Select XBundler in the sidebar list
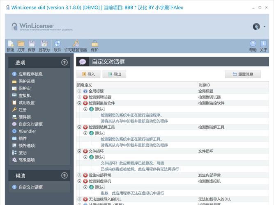Image resolution: width=274 pixels, height=205 pixels. [27, 131]
